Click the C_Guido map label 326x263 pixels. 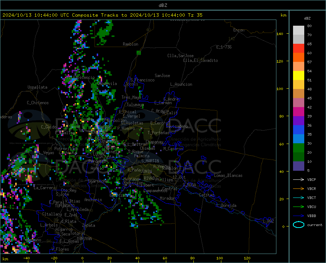pyautogui.click(x=49, y=127)
